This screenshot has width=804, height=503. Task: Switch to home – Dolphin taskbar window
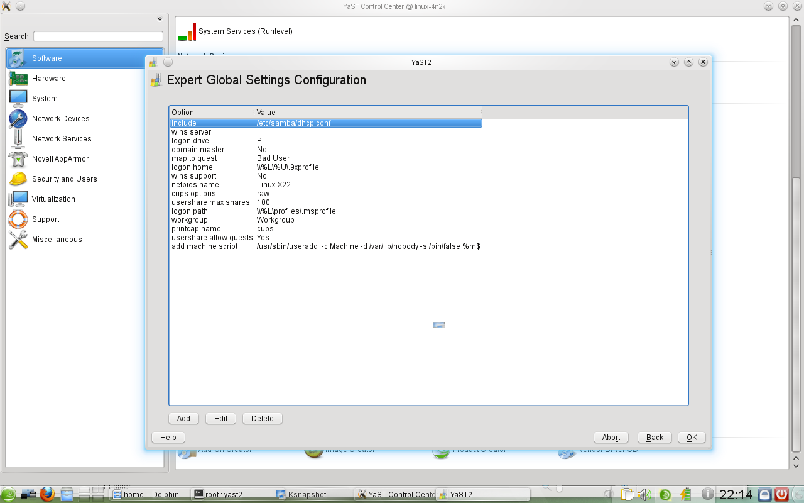click(149, 495)
